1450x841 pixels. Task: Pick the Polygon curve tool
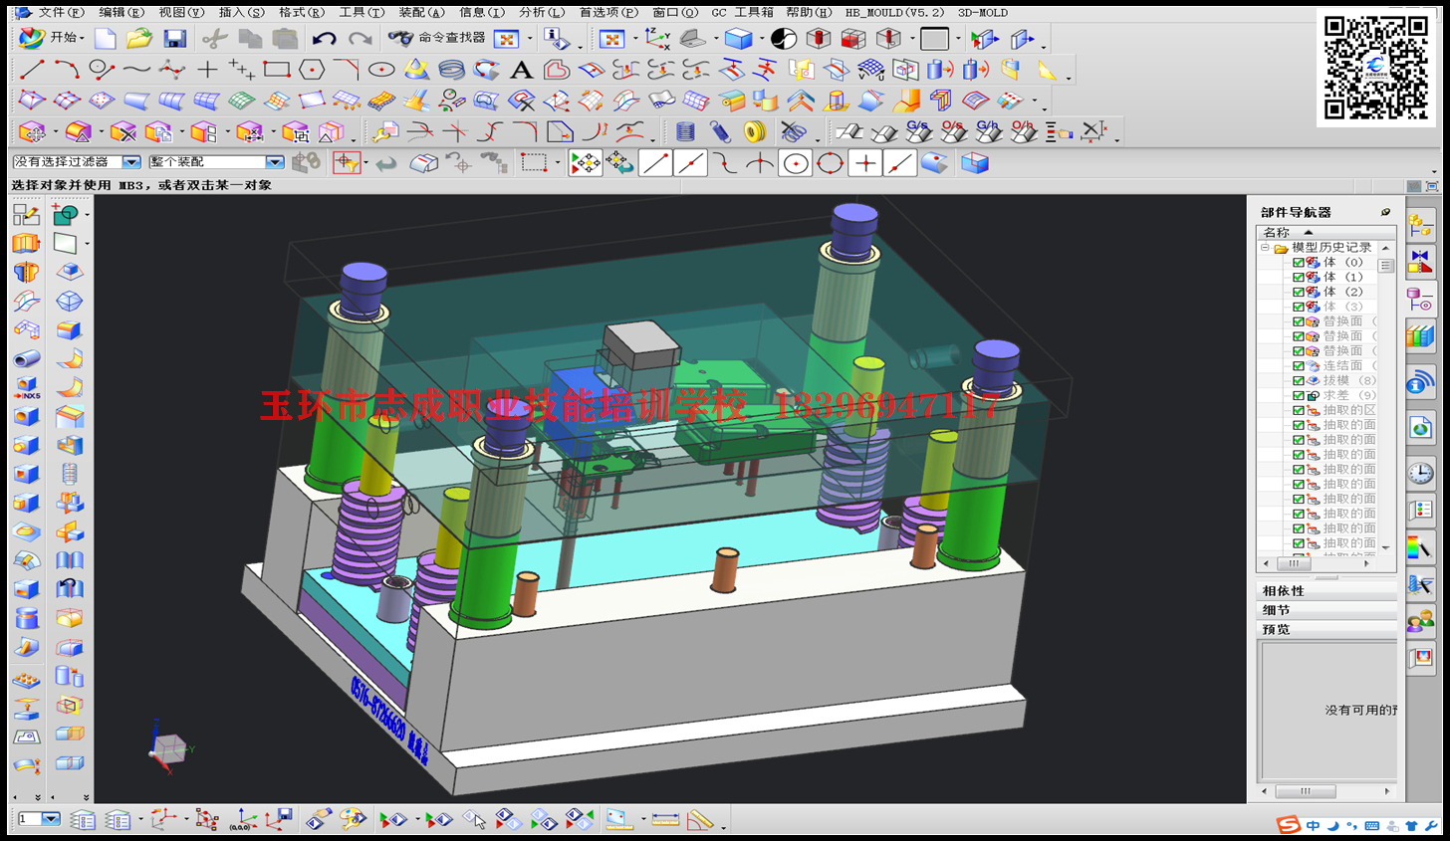tap(312, 70)
